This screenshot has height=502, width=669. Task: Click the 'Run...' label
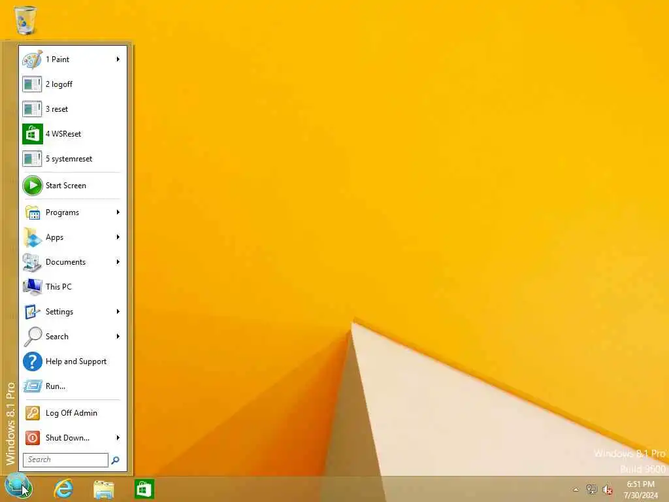56,386
